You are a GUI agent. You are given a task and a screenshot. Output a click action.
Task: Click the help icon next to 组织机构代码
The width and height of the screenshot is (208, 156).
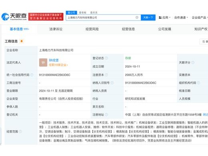(198, 83)
